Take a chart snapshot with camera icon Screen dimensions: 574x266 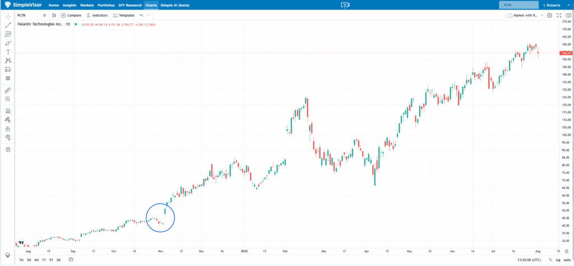(568, 15)
